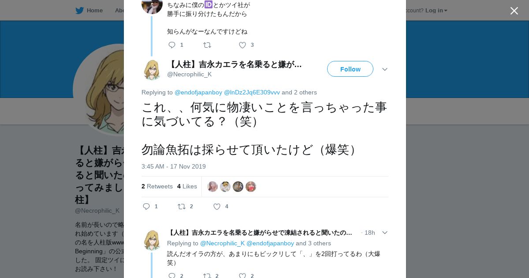Click the Twitter bird Home icon
529x278 pixels.
(79, 10)
